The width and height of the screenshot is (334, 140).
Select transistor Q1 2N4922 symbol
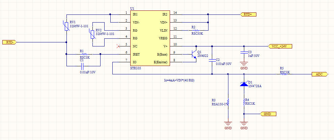coord(194,54)
